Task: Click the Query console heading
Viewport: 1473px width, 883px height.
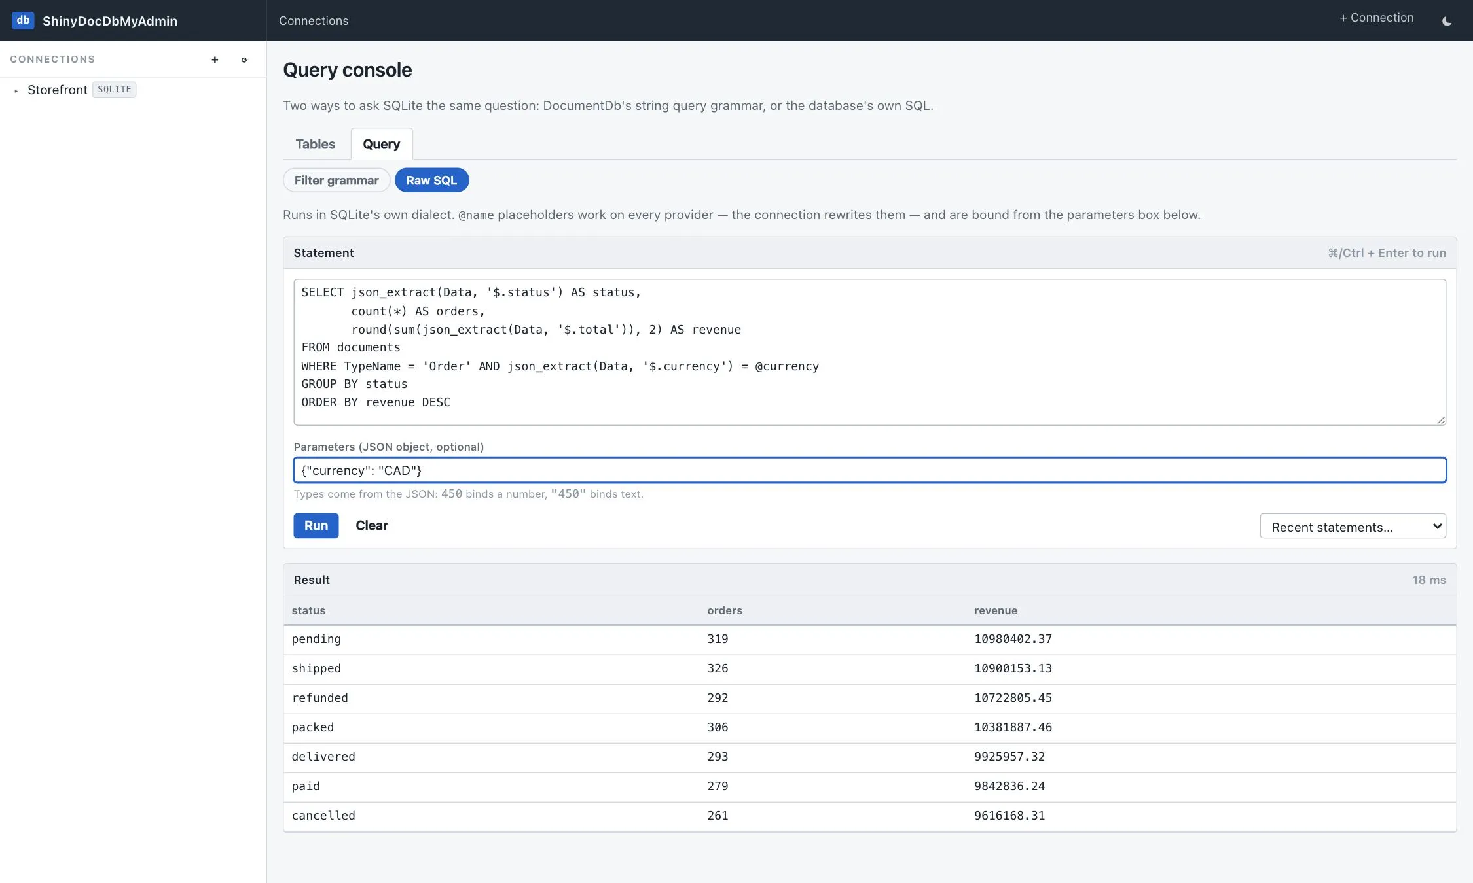Action: click(x=348, y=70)
